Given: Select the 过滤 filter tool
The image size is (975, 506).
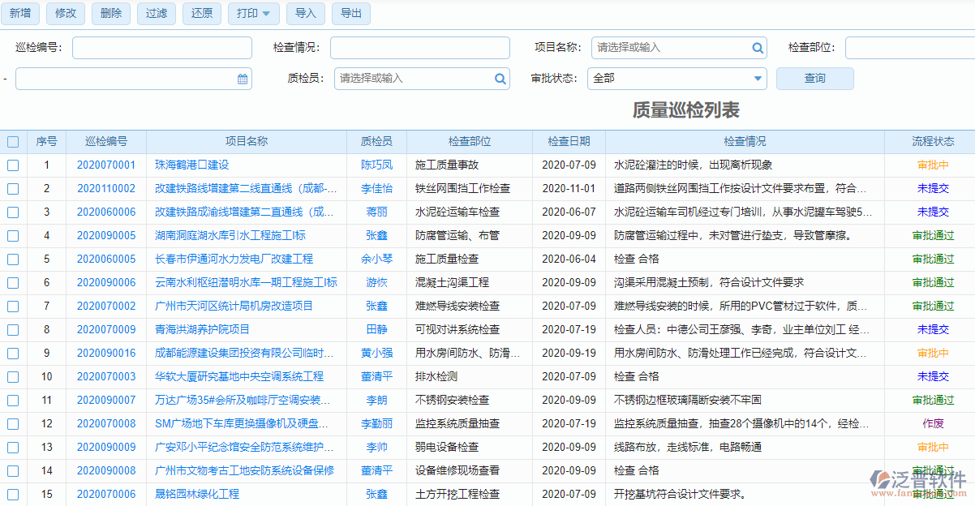Looking at the screenshot, I should click(x=156, y=14).
